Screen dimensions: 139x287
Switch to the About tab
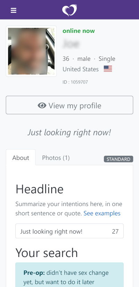pos(21,157)
